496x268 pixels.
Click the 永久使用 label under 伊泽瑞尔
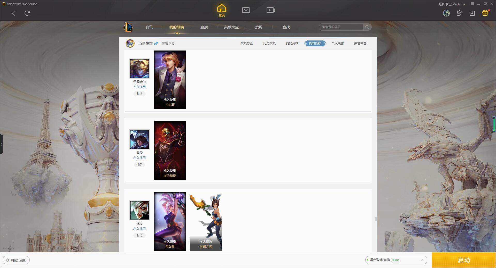tap(139, 87)
